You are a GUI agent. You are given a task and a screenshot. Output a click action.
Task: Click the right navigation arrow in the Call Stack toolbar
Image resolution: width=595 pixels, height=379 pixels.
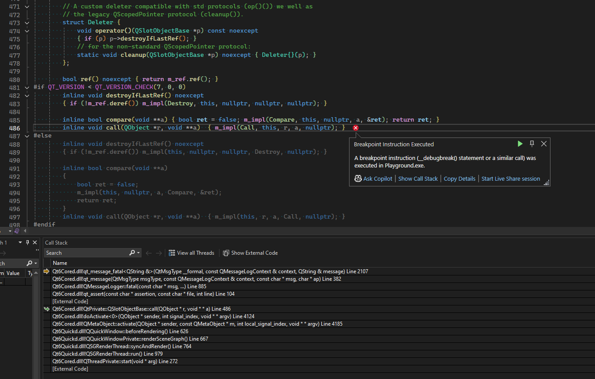pos(159,253)
